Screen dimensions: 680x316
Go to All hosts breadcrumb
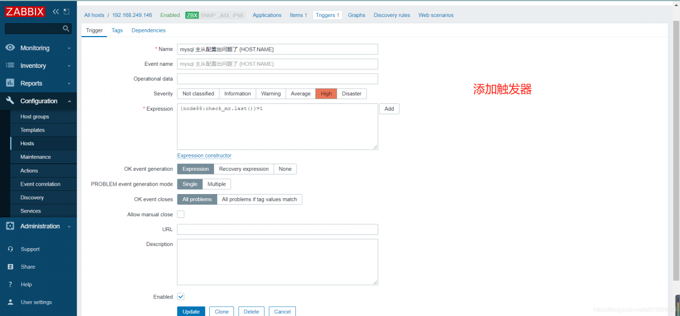[94, 15]
